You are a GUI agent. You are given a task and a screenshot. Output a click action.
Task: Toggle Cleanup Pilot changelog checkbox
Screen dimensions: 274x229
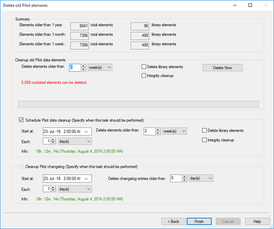(x=21, y=166)
